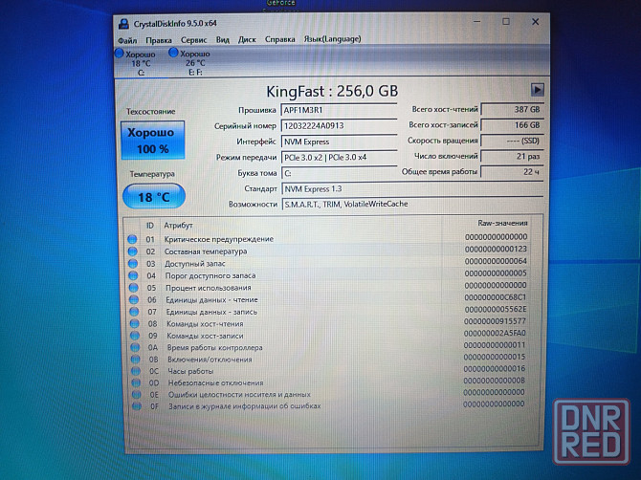The image size is (641, 480).
Task: Open the Язык(Language) menu
Action: [x=332, y=39]
